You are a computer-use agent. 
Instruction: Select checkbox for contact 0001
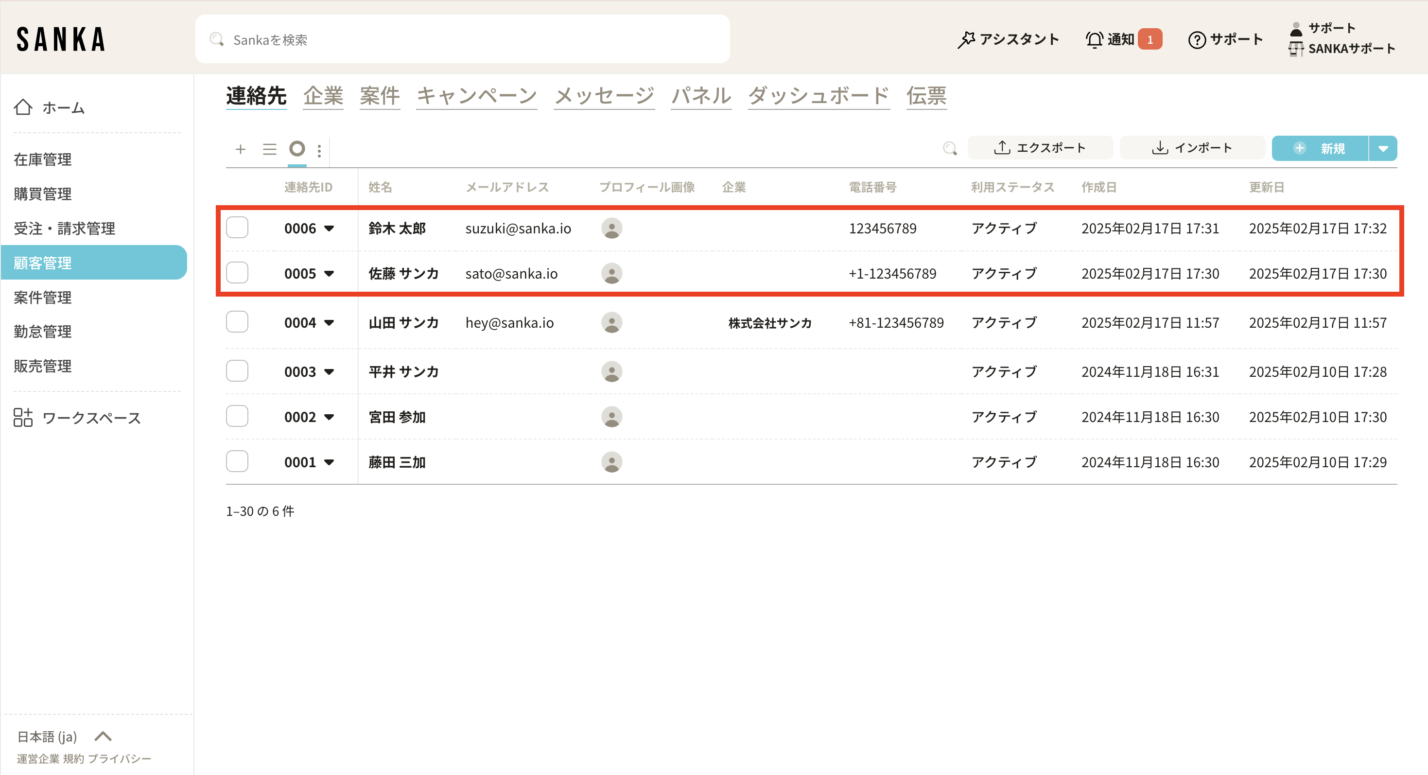click(x=237, y=462)
